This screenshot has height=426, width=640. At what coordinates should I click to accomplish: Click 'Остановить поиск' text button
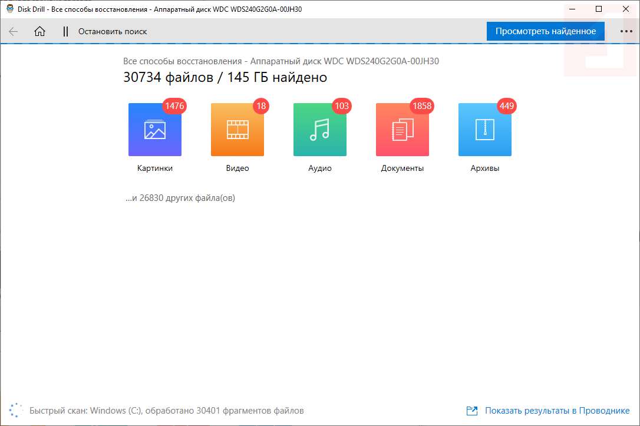(x=113, y=31)
